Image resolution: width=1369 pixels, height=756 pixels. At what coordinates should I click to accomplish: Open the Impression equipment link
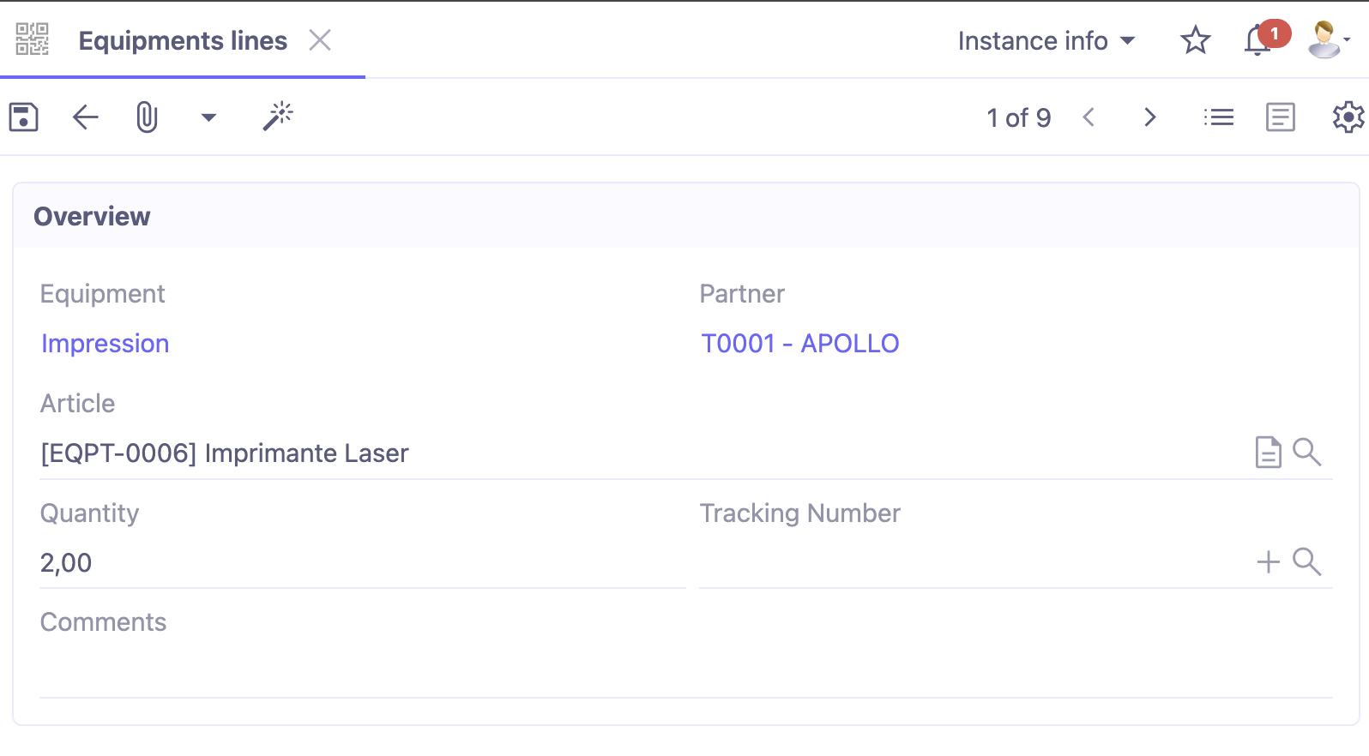coord(105,343)
